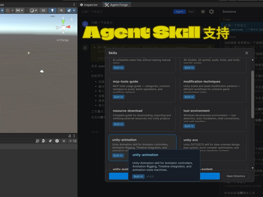Switch to the Inspector tab
Viewport: 263px width, 197px height.
pos(89,5)
